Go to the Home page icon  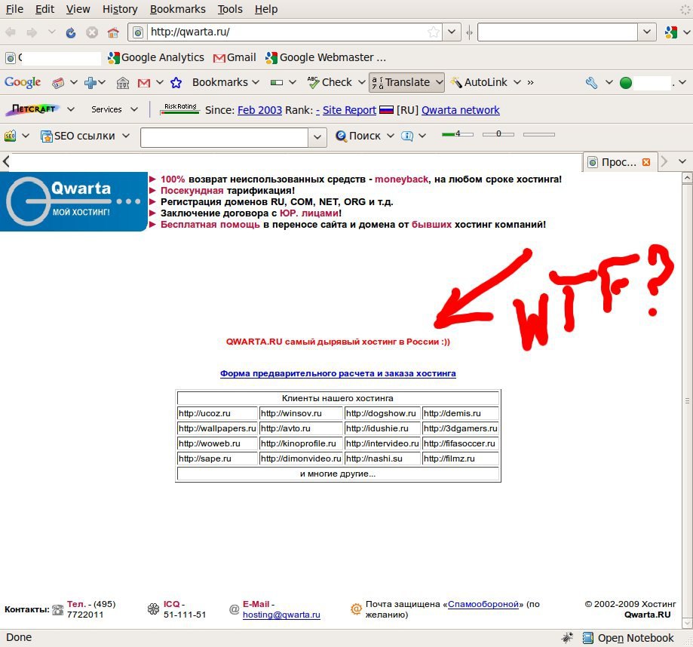[x=113, y=32]
